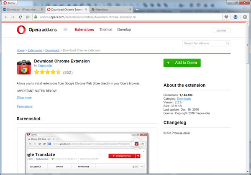The width and height of the screenshot is (251, 175).
Task: Click the Size 35.9 KB text
Action: [172, 106]
